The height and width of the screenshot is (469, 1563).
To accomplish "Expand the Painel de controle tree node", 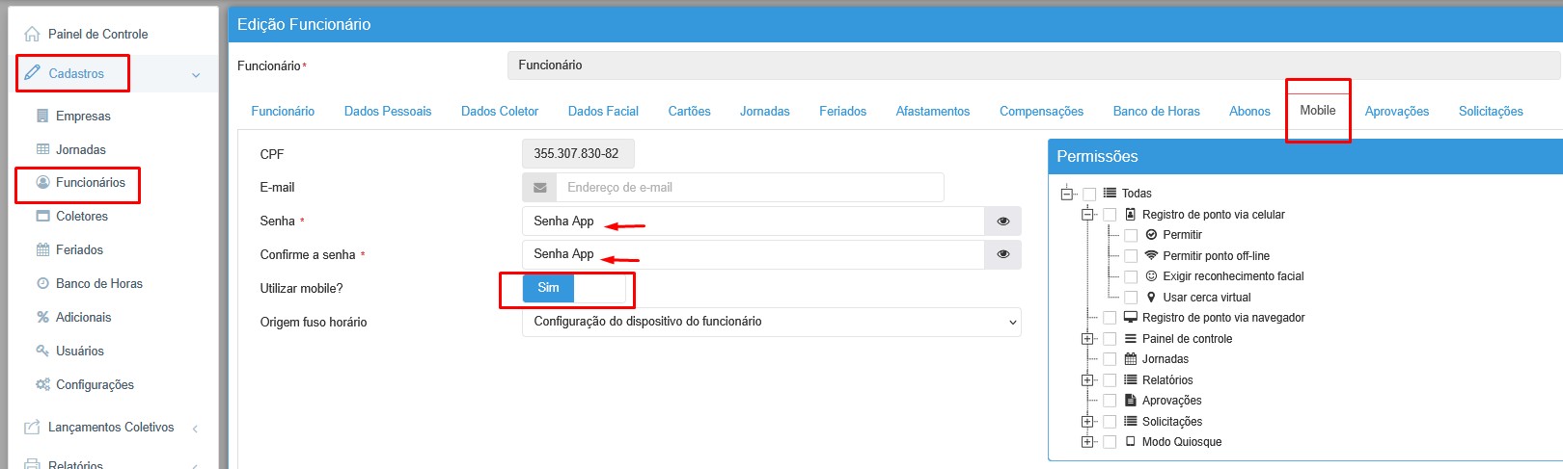I will click(x=1087, y=339).
